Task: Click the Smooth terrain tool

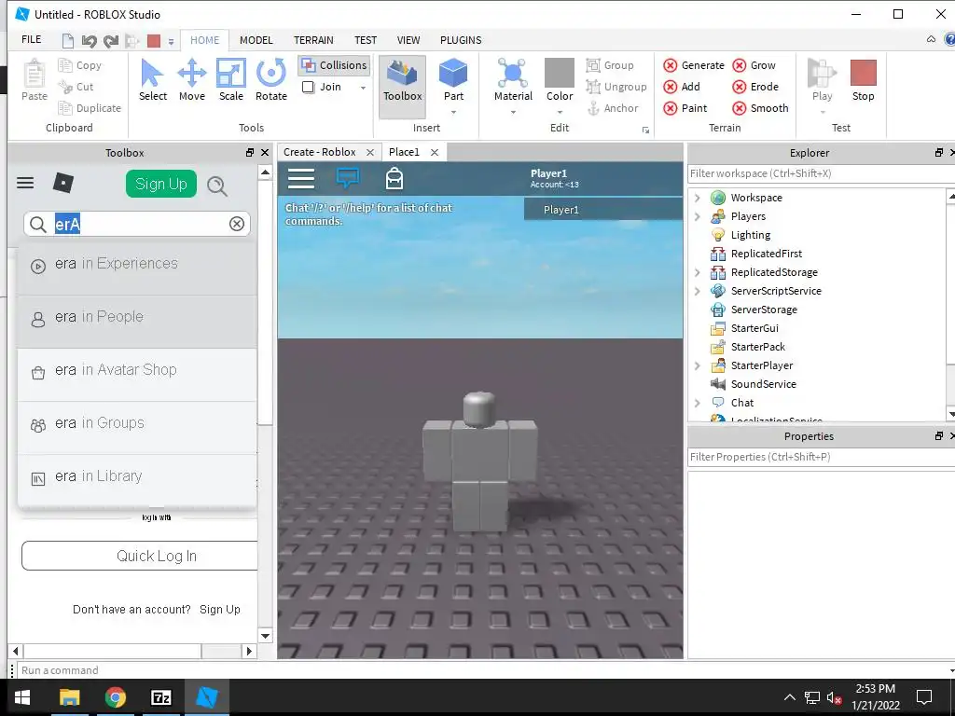Action: click(x=760, y=108)
